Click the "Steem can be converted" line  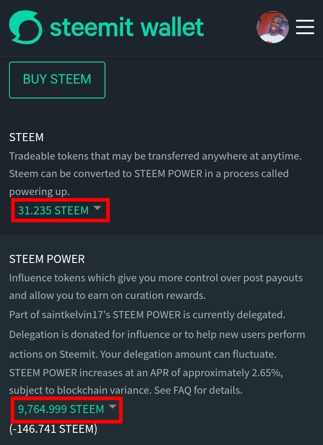click(x=148, y=173)
